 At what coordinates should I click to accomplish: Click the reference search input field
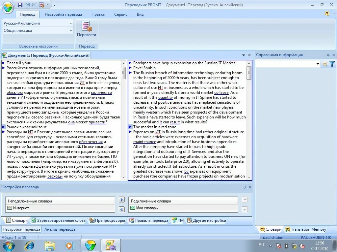pos(285,64)
